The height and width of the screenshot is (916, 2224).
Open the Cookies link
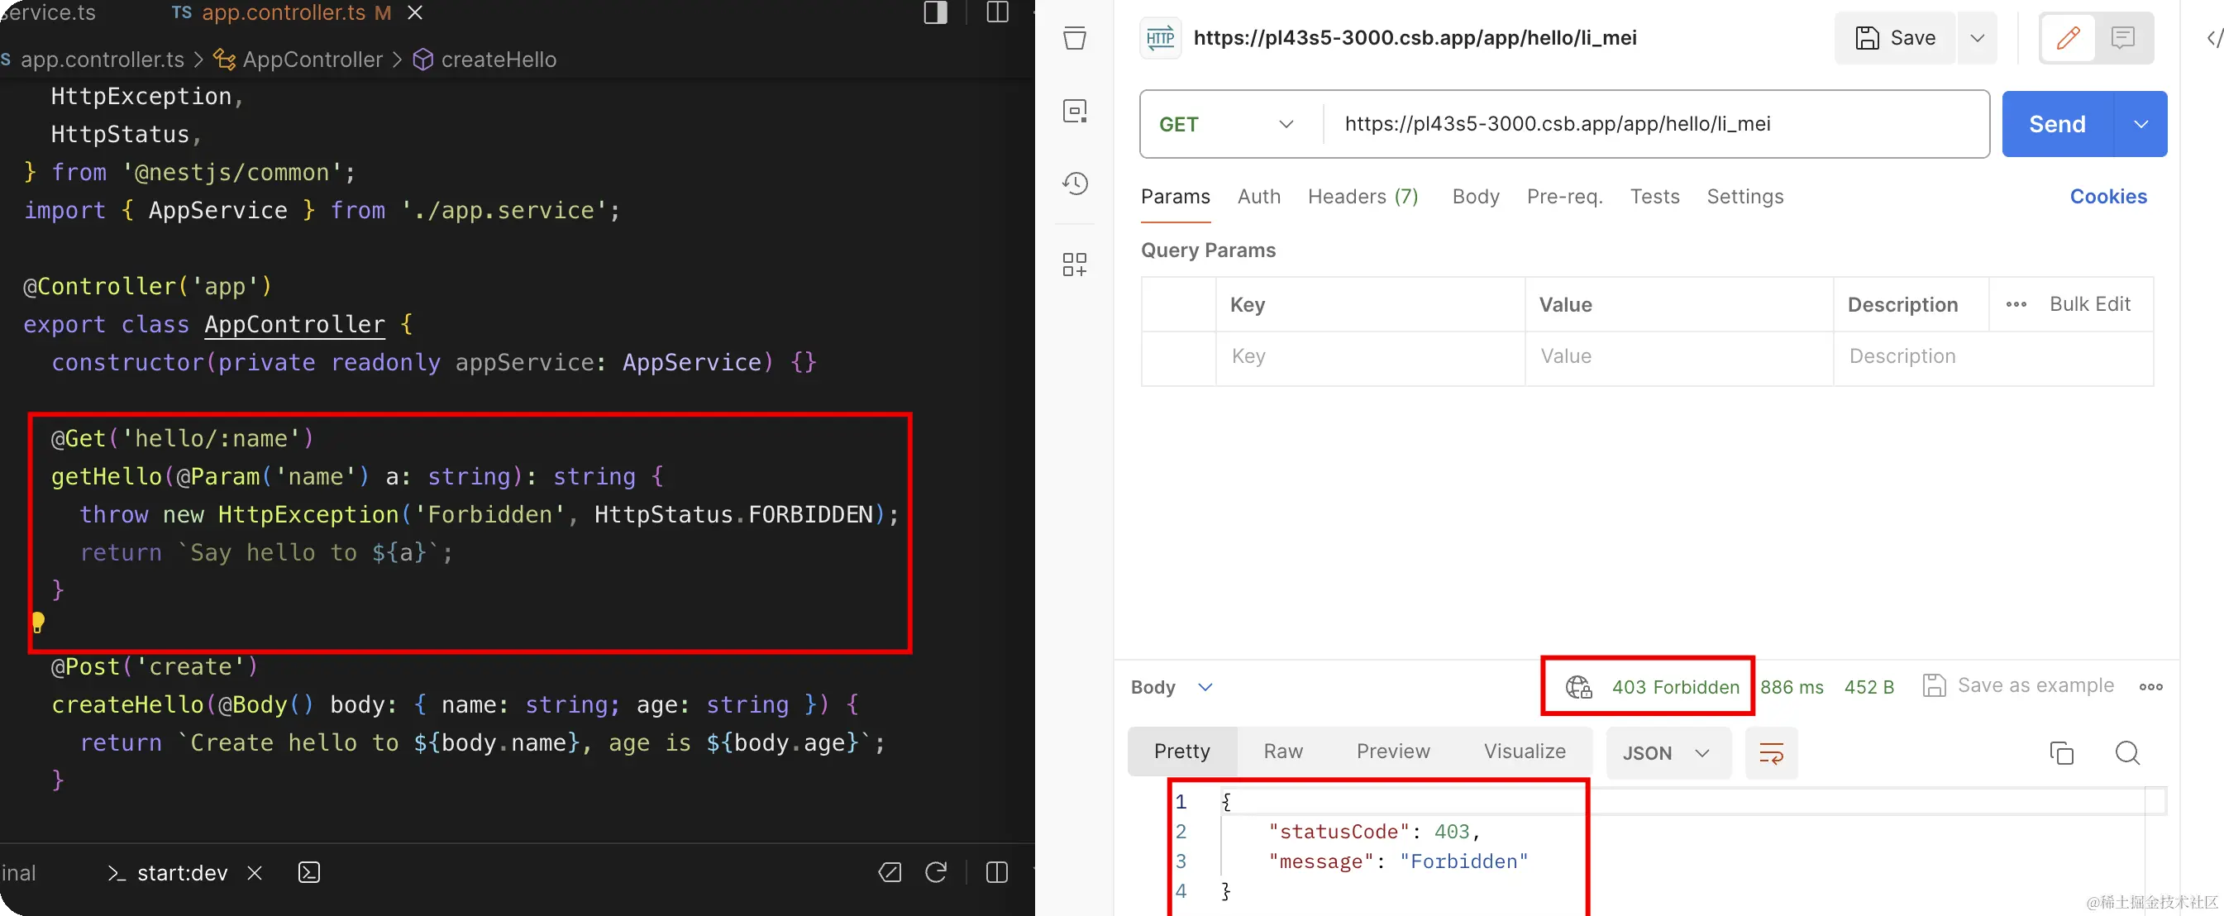coord(2108,197)
